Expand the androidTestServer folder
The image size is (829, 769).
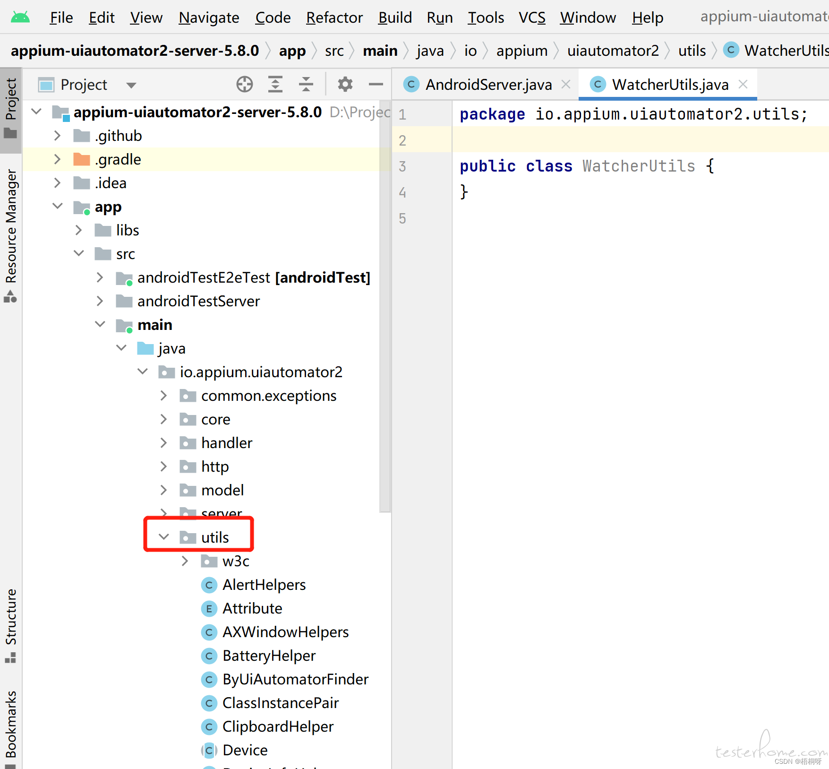tap(100, 301)
